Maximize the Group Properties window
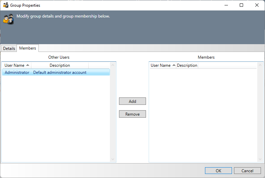Image resolution: width=265 pixels, height=178 pixels. [x=241, y=5]
